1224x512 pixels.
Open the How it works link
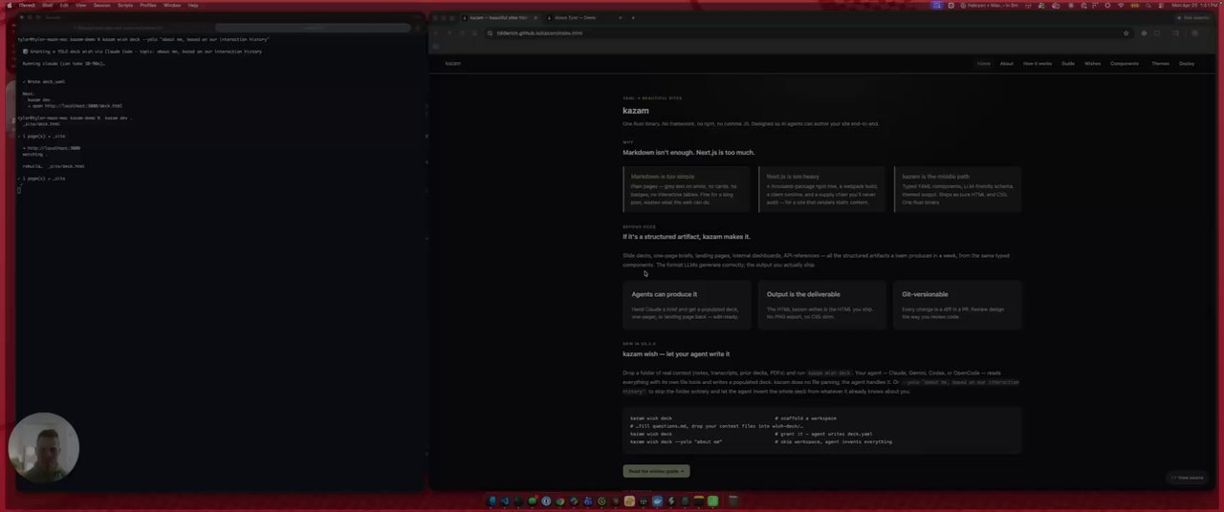click(1038, 63)
